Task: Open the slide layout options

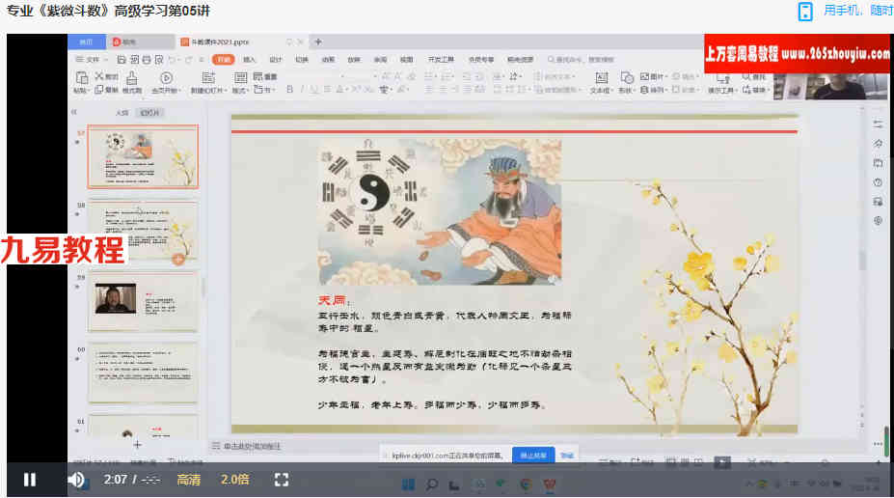Action: (x=240, y=82)
